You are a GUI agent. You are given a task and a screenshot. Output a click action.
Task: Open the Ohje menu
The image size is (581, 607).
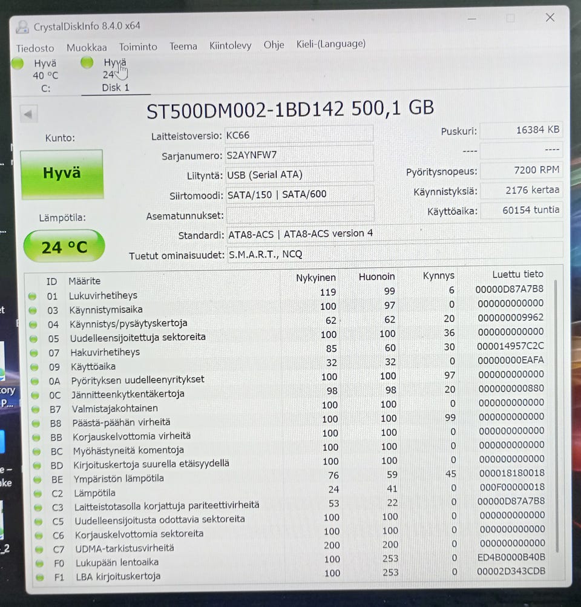(274, 45)
